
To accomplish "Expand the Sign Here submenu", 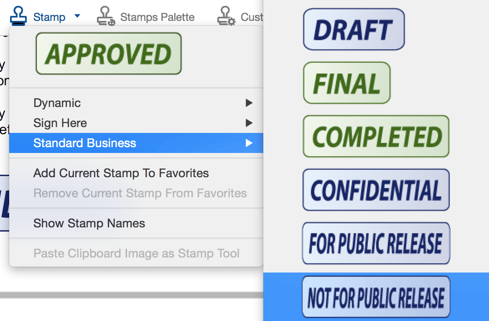I will [60, 123].
